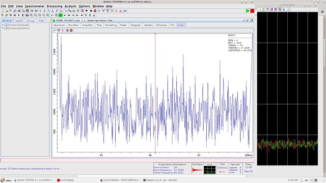The height and width of the screenshot is (183, 326).
Task: Open the Options menu
Action: click(x=85, y=6)
